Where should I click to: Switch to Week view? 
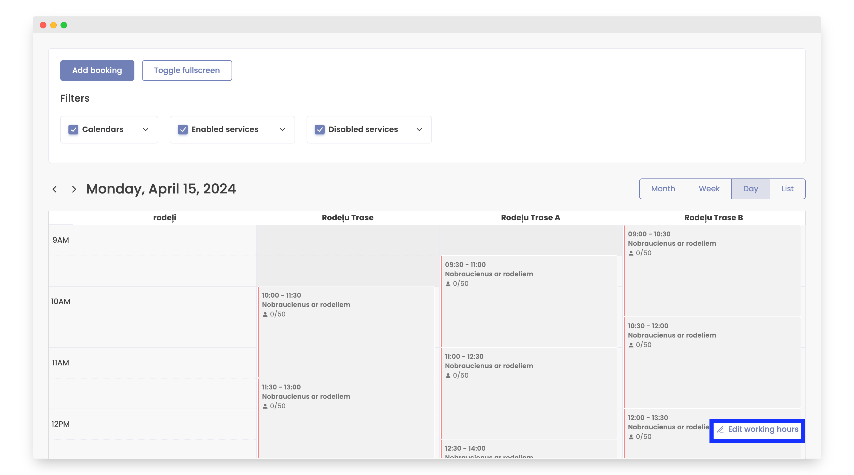pyautogui.click(x=709, y=189)
